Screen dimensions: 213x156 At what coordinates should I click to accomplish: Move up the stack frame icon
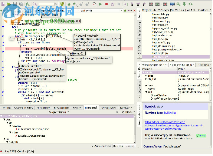(151, 4)
